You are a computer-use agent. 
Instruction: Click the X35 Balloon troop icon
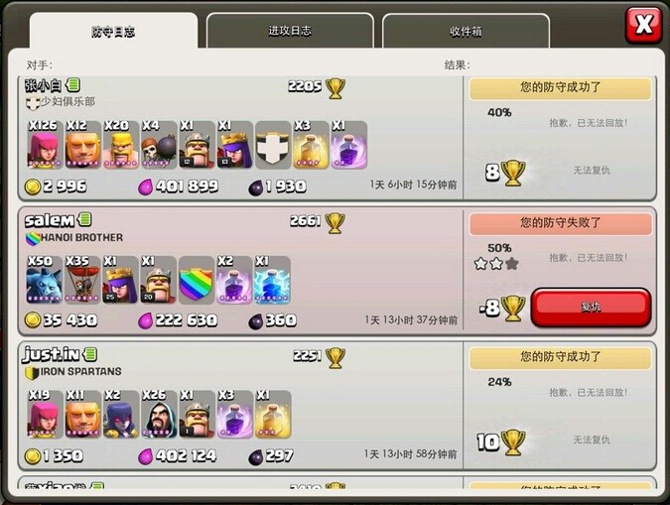click(x=82, y=280)
